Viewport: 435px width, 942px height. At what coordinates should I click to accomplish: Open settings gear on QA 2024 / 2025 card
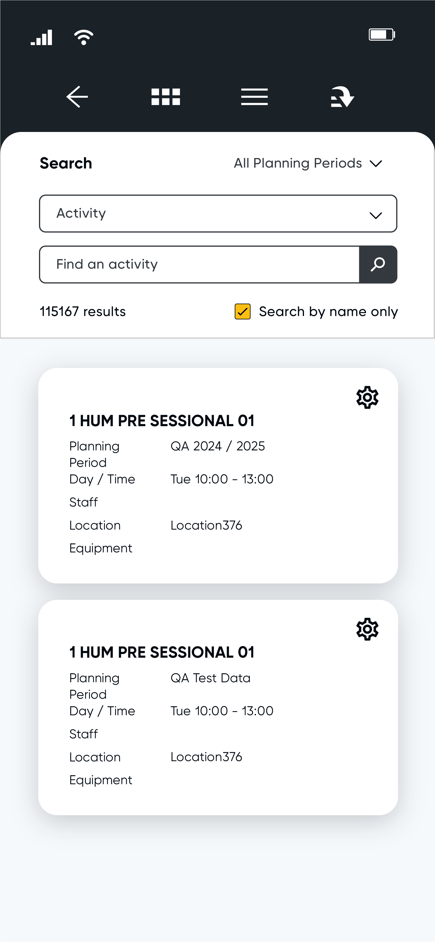coord(367,397)
